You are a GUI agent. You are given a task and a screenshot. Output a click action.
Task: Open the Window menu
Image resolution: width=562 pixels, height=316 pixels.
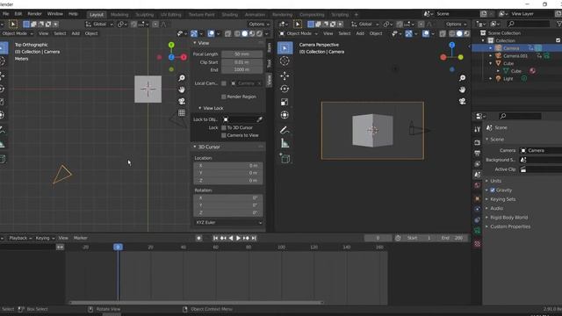pyautogui.click(x=54, y=14)
